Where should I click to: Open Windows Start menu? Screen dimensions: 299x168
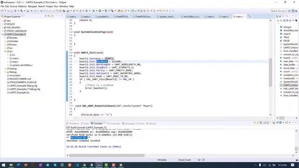coord(3,165)
